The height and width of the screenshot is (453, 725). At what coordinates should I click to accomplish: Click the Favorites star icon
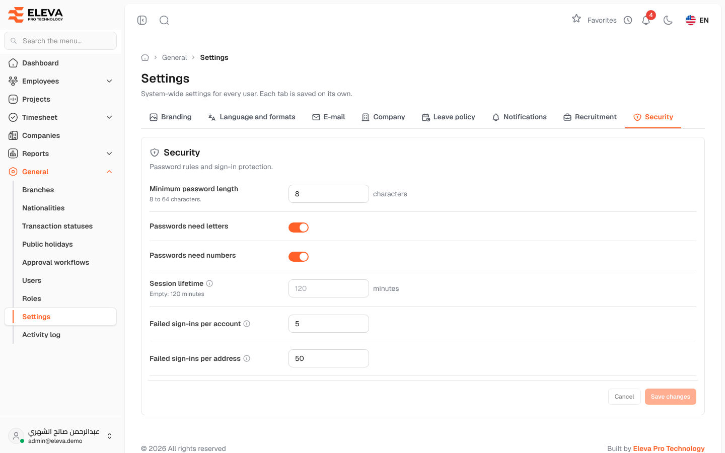click(576, 19)
